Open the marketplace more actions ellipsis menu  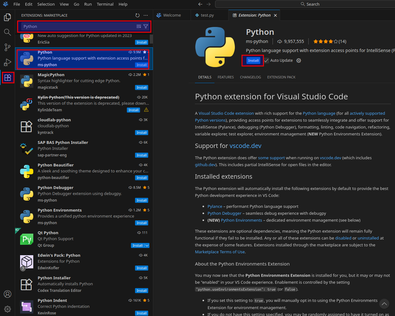point(146,15)
